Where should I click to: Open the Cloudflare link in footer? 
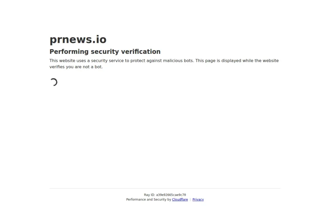coord(180,200)
